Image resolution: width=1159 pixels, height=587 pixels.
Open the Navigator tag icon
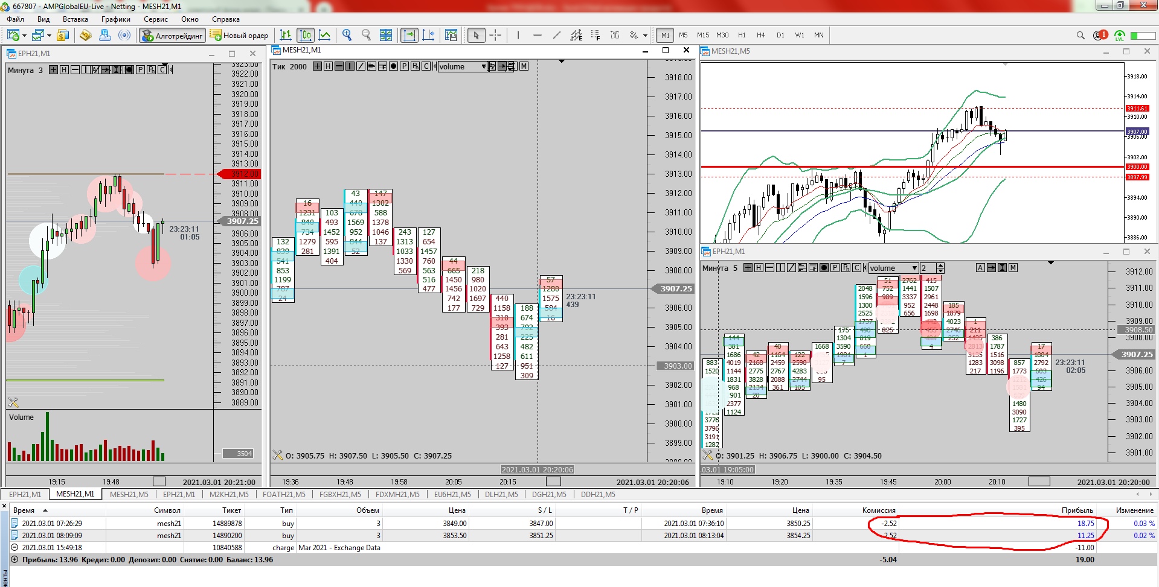click(86, 35)
